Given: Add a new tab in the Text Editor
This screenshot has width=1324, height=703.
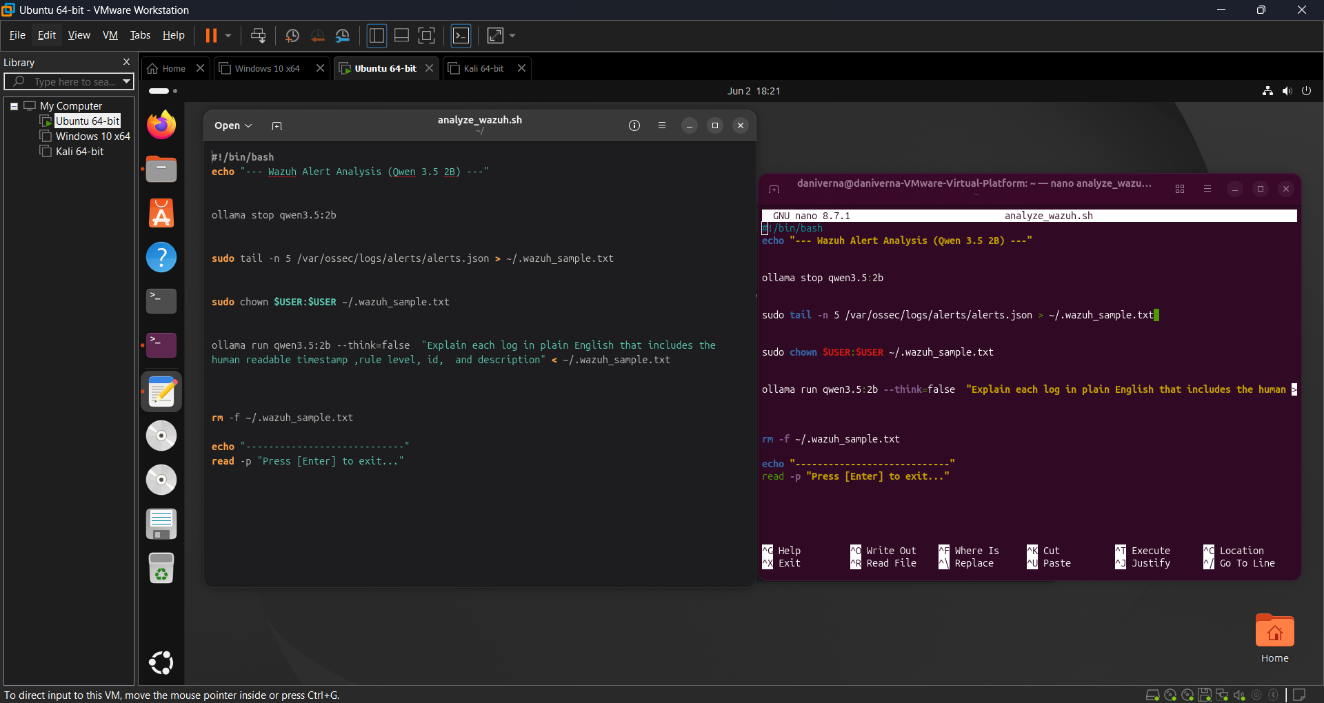Looking at the screenshot, I should click(x=277, y=125).
